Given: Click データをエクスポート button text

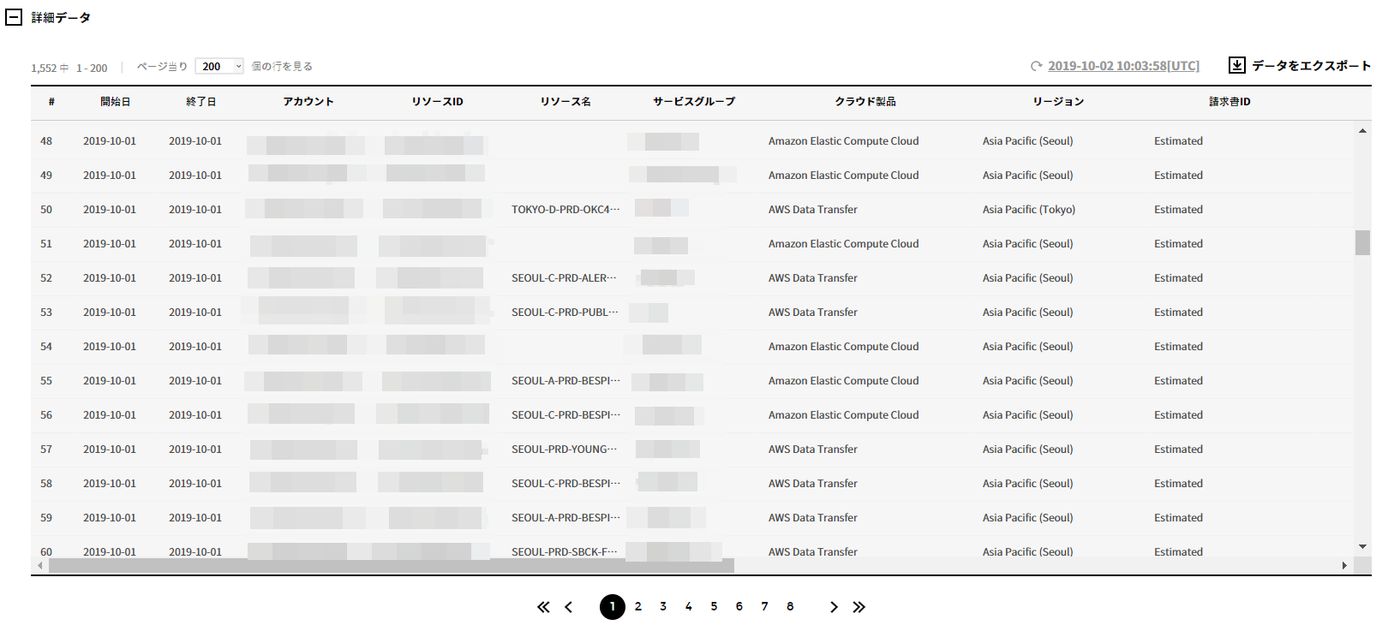Looking at the screenshot, I should click(x=1311, y=66).
